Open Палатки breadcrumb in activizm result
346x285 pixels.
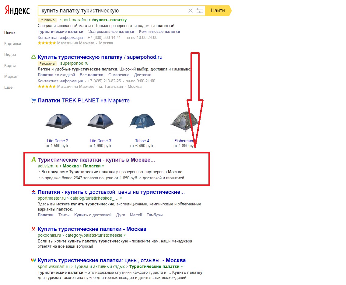point(92,166)
